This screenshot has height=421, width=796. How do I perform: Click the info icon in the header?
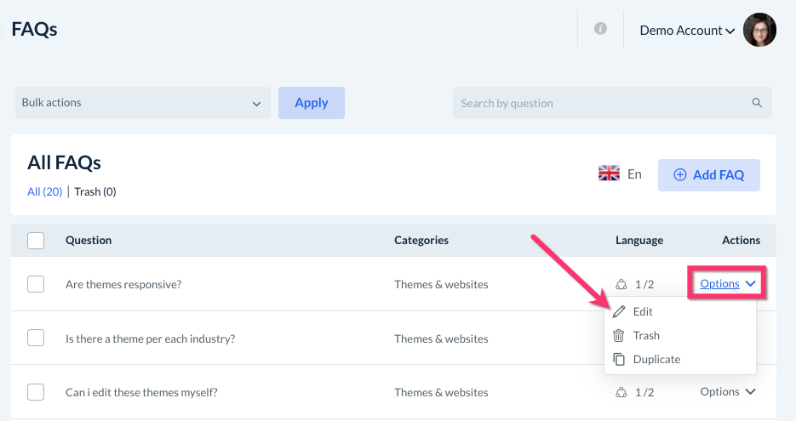point(600,29)
